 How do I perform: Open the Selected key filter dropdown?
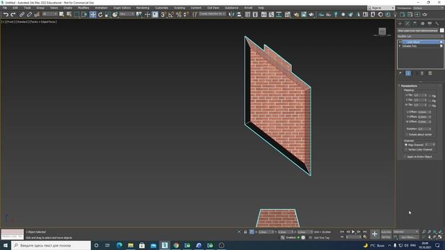click(406, 232)
